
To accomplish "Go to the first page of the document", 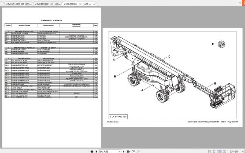I will pos(92,151).
